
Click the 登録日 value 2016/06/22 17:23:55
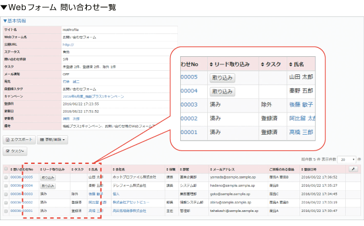pos(81,104)
